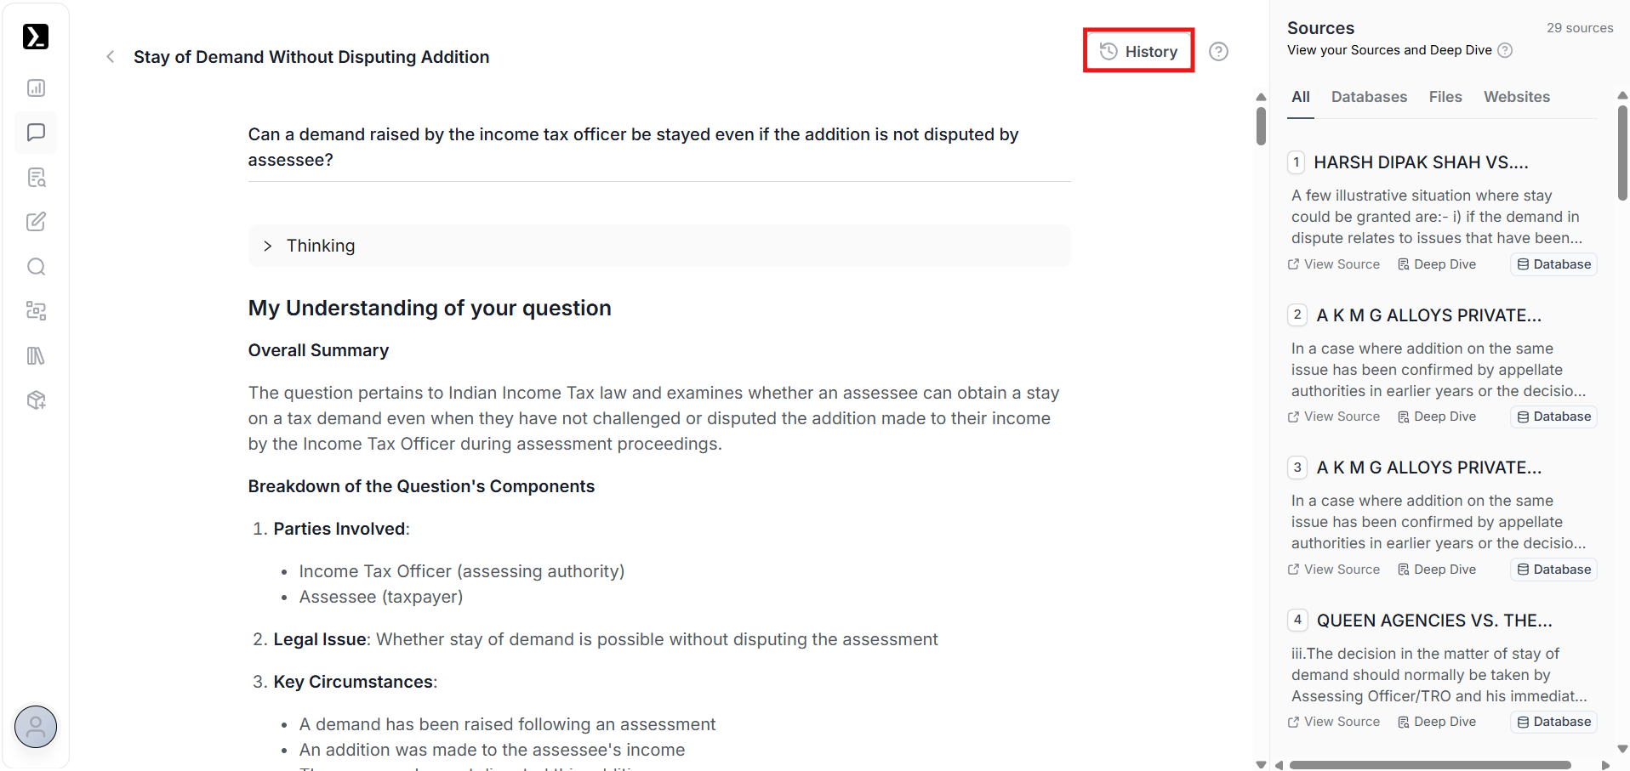Open the edit draft sidebar icon

pyautogui.click(x=36, y=222)
